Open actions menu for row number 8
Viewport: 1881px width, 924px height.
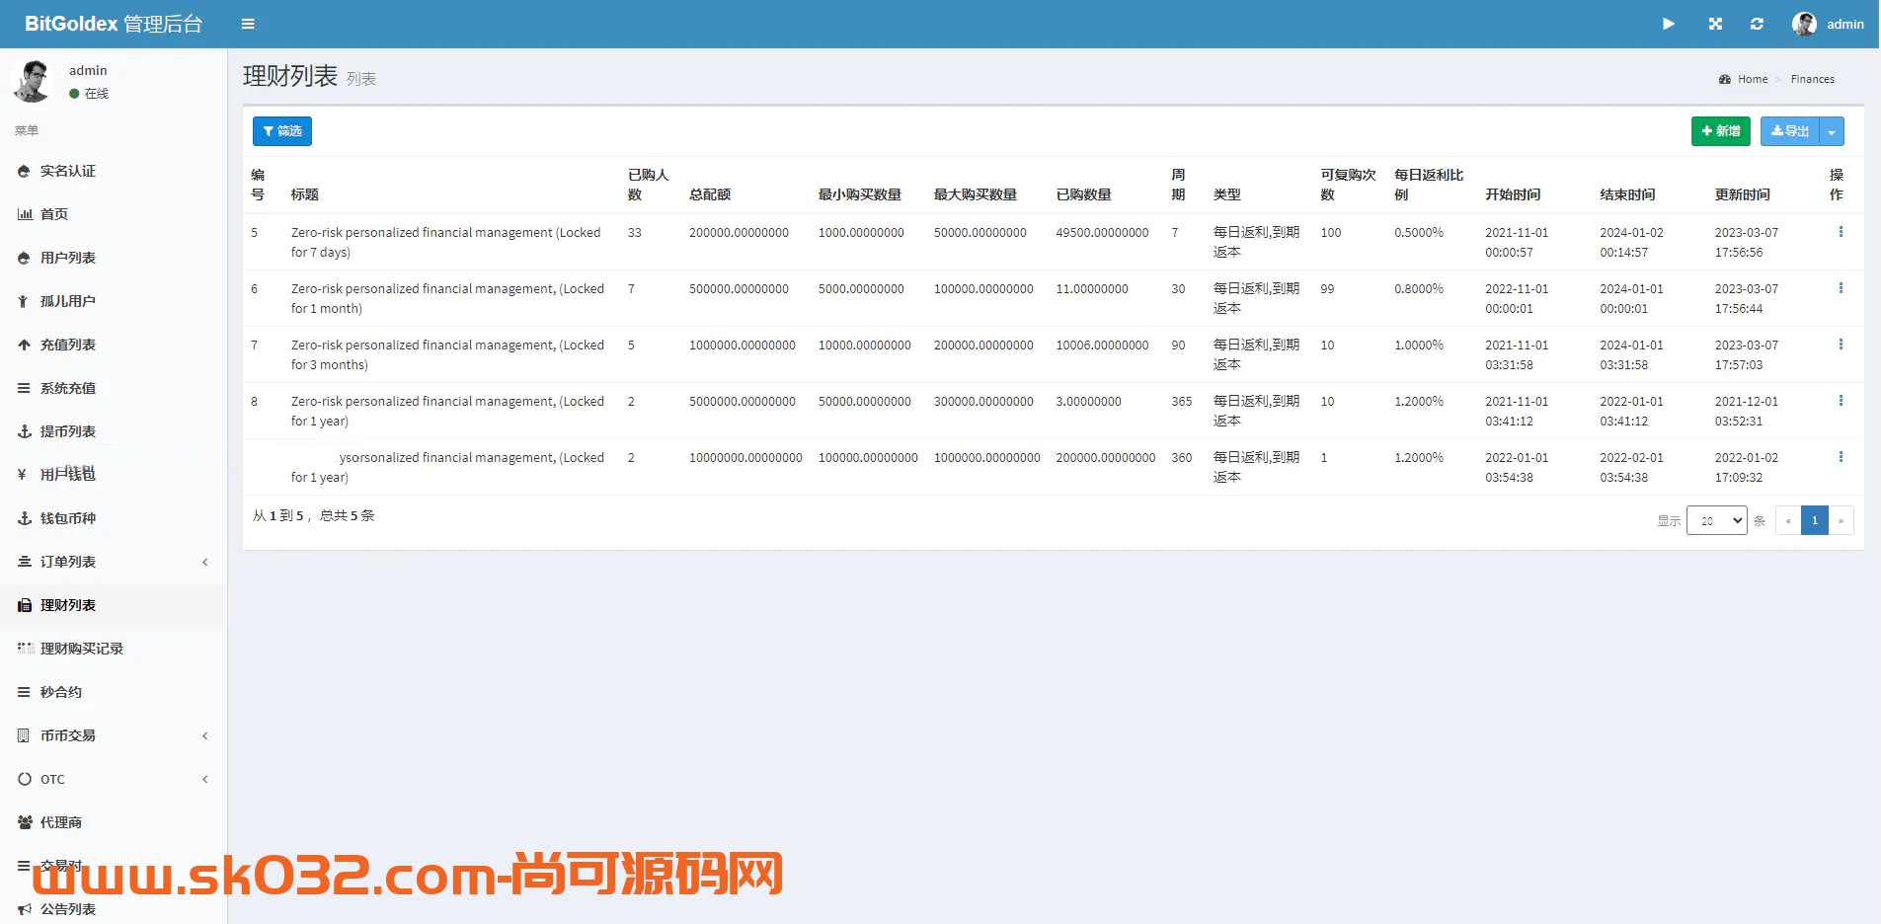[1841, 401]
